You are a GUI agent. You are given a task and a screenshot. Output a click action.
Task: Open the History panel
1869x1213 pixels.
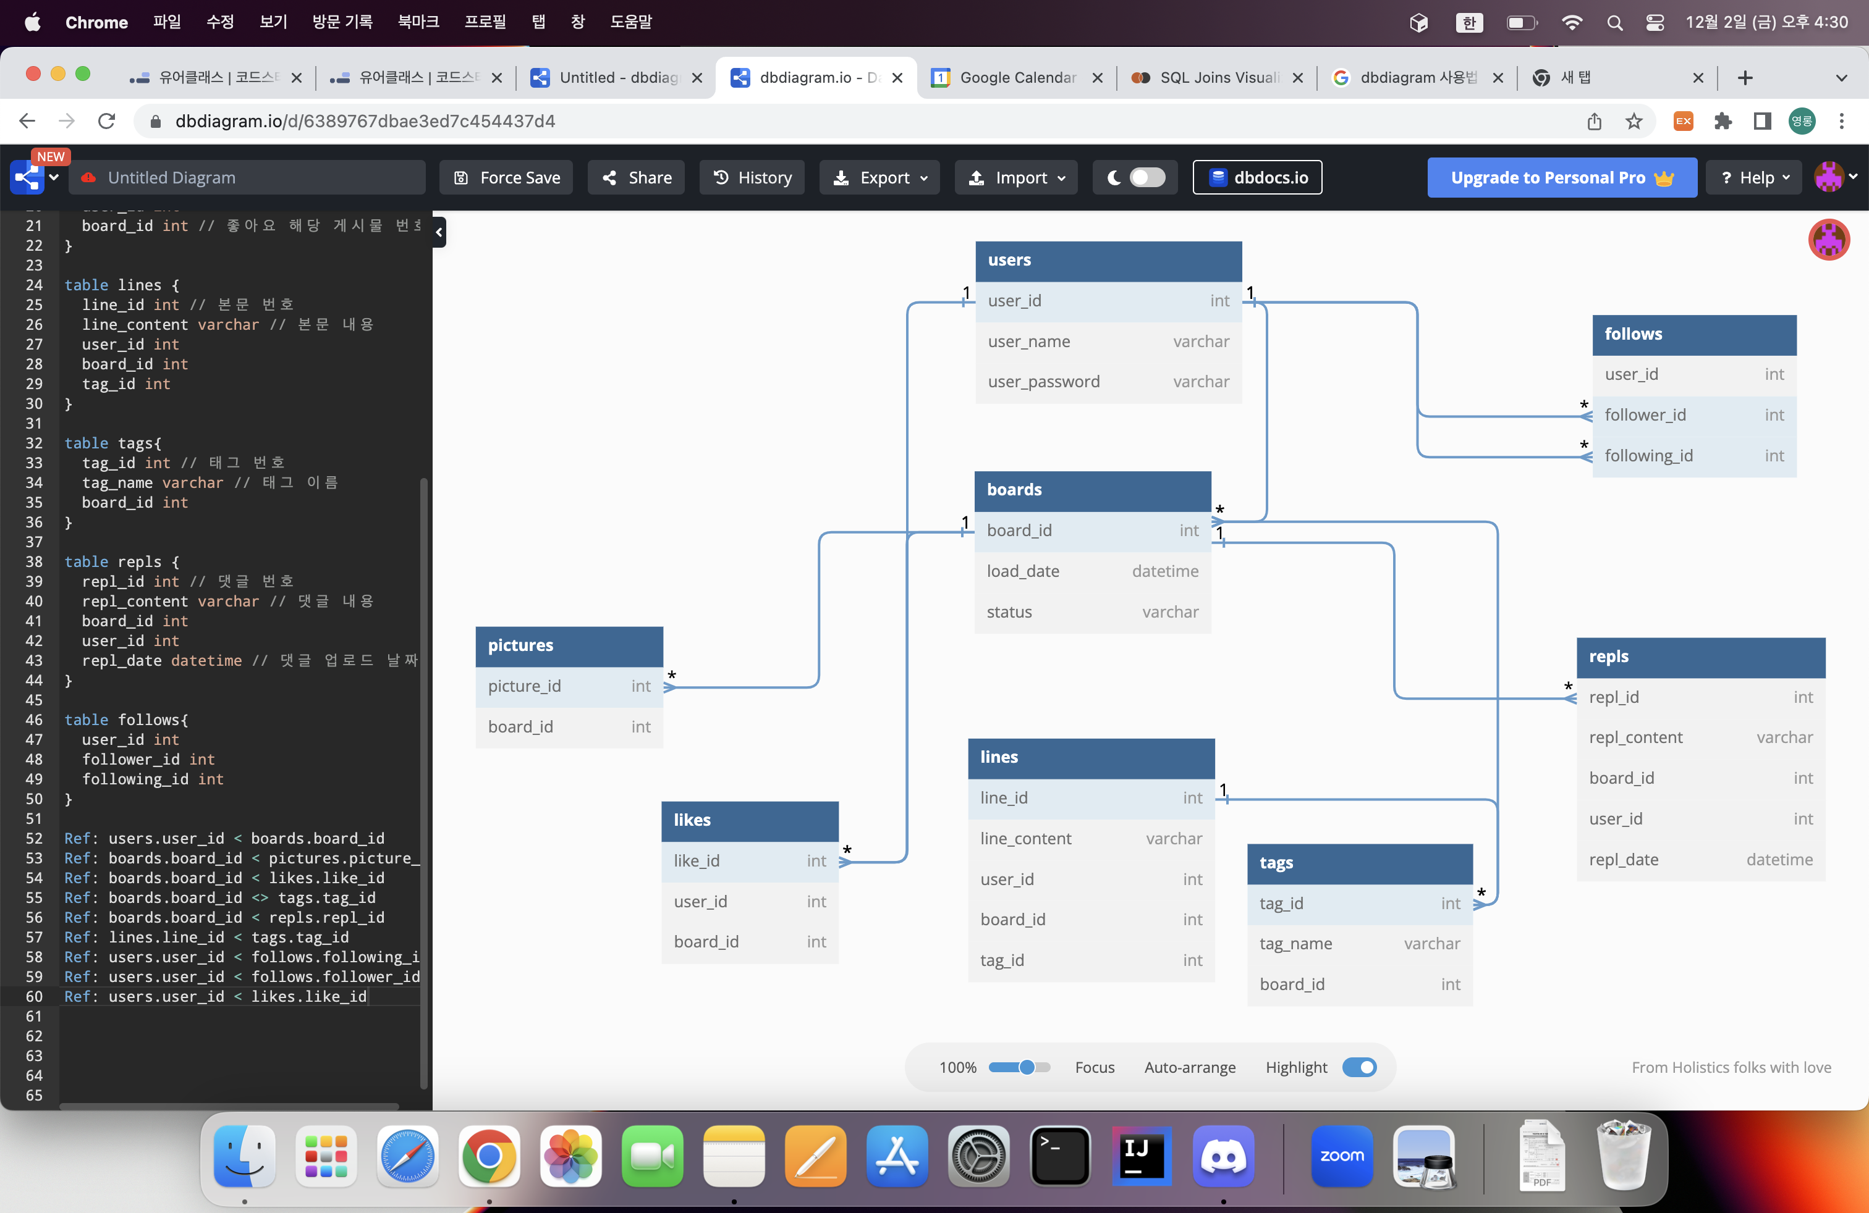[x=752, y=177]
